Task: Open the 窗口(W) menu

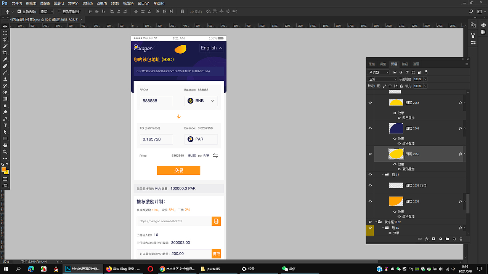Action: (143, 3)
